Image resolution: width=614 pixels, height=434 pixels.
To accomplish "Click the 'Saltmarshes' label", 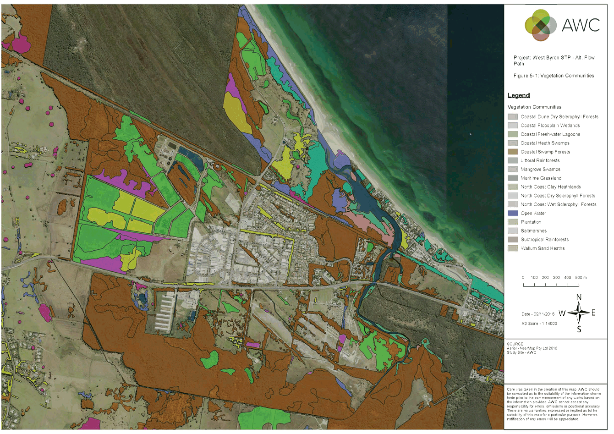I will pos(533,231).
